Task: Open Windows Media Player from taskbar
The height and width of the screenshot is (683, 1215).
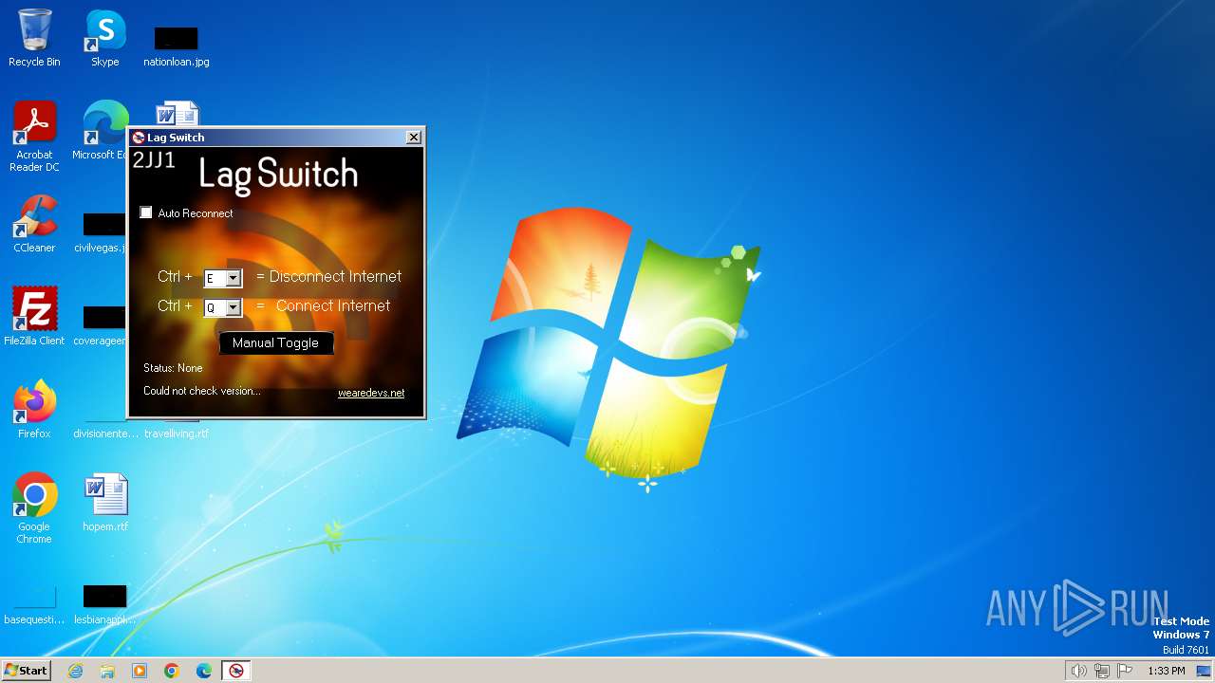Action: click(140, 671)
